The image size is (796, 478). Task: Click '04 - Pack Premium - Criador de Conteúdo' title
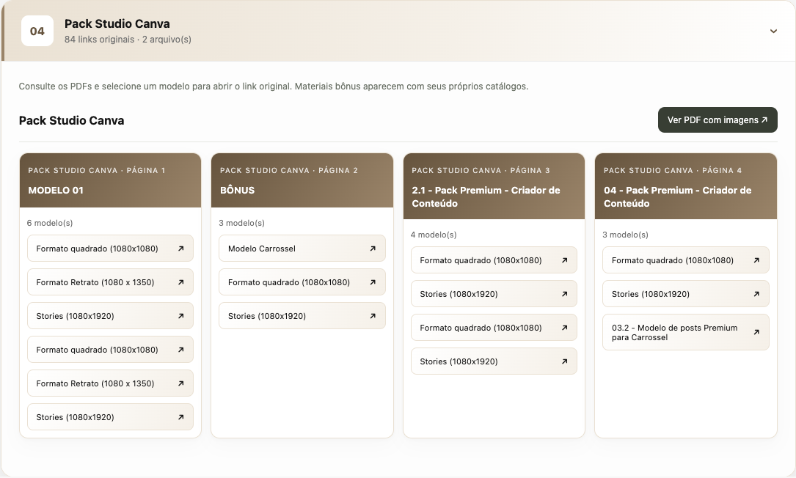tap(677, 197)
